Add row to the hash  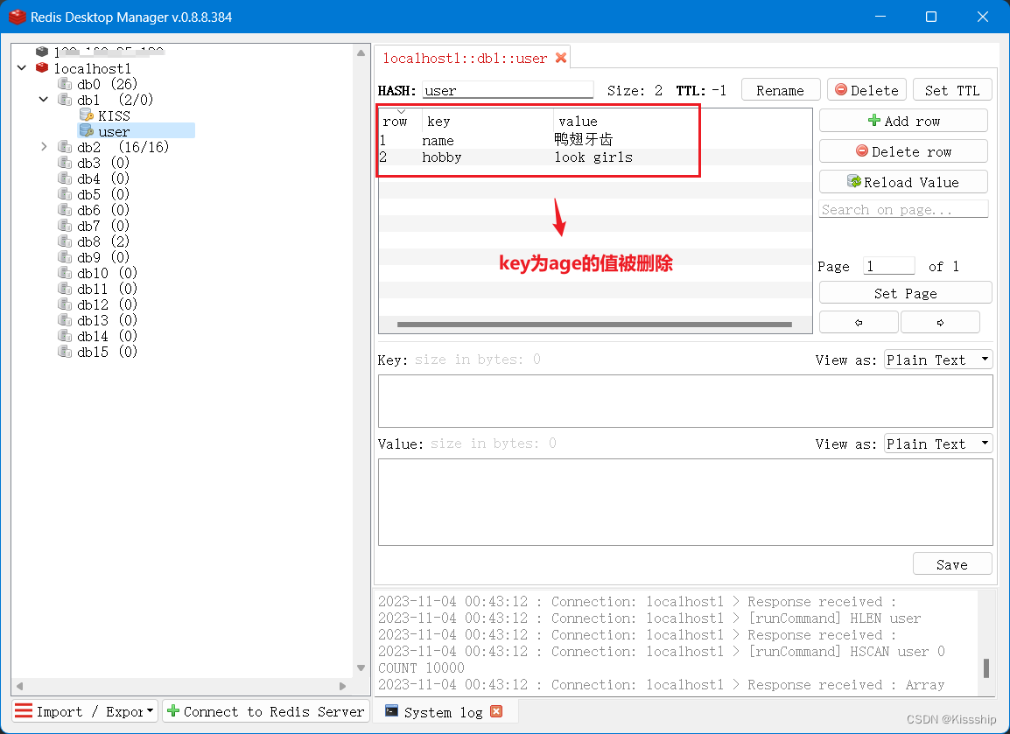click(x=904, y=121)
